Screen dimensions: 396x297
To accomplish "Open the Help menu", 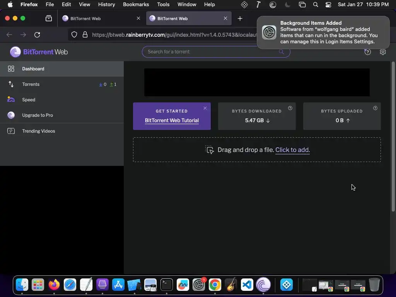I will click(209, 5).
